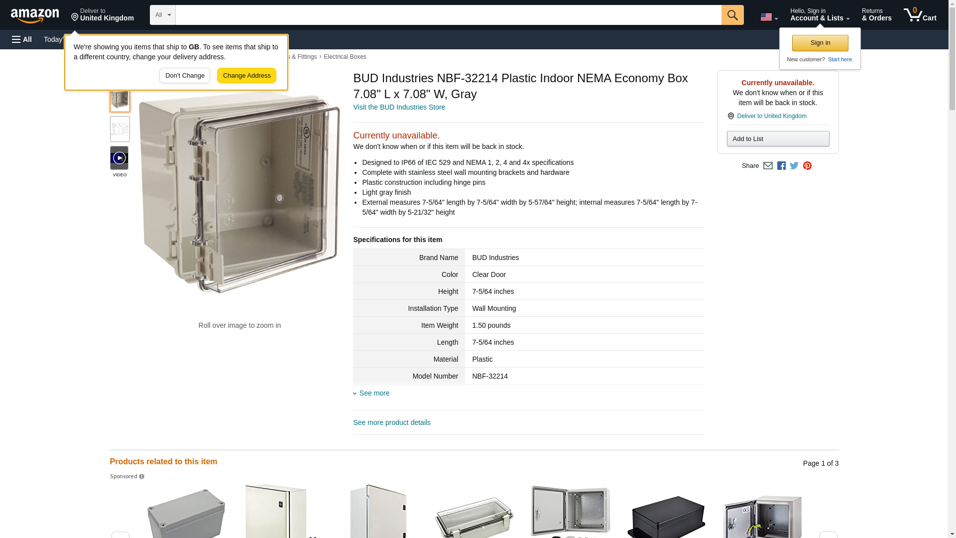
Task: Click the Amazon logo
Action: pos(35,15)
